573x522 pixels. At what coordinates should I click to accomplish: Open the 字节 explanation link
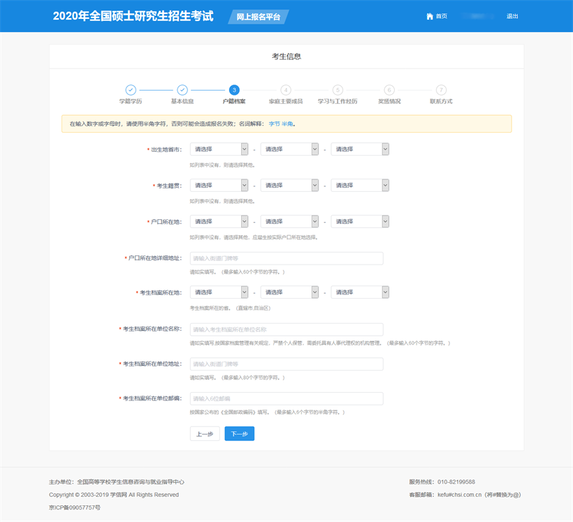274,124
